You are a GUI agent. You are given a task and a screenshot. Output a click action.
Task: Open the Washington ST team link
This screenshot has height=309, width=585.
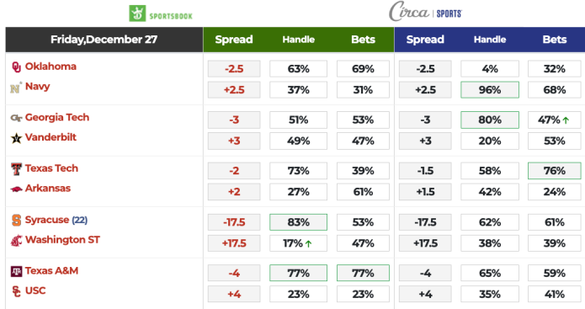(x=62, y=240)
